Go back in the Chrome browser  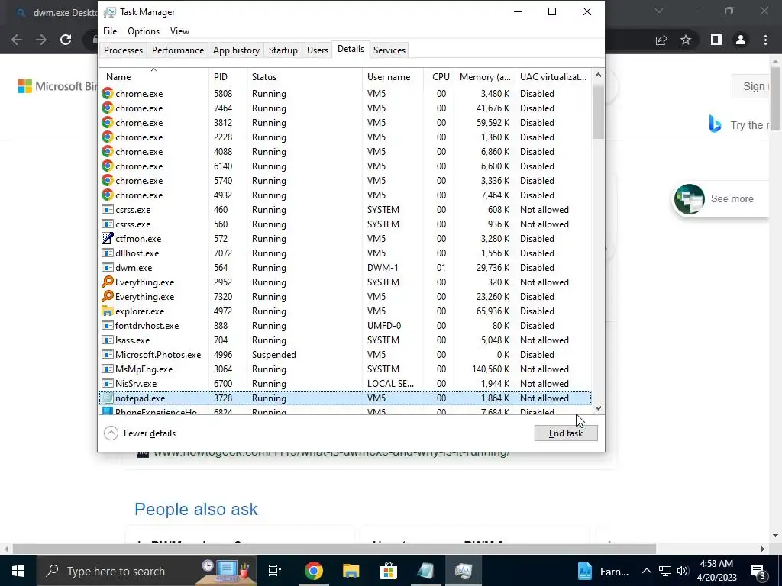click(x=17, y=40)
